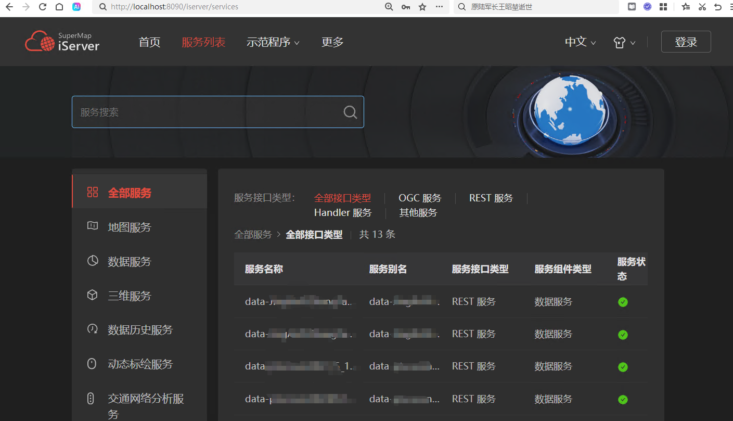
Task: Expand the 示范程序 dropdown menu
Action: point(273,42)
